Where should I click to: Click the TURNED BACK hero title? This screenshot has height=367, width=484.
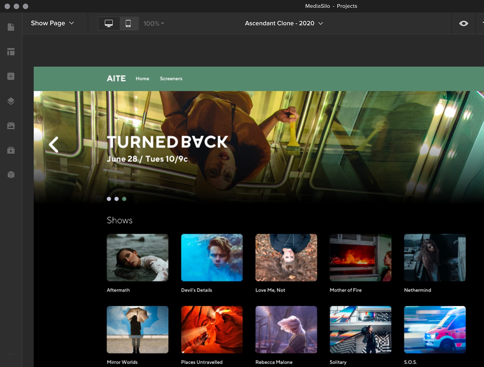coord(167,142)
